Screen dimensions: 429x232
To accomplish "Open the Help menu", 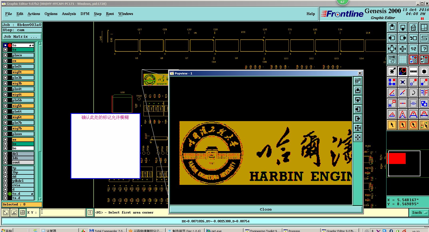I will pos(311,14).
